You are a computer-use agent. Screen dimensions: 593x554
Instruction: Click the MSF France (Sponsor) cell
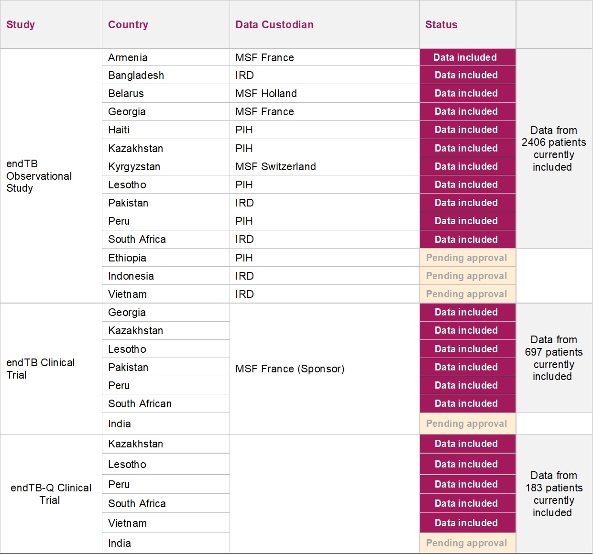coord(290,369)
